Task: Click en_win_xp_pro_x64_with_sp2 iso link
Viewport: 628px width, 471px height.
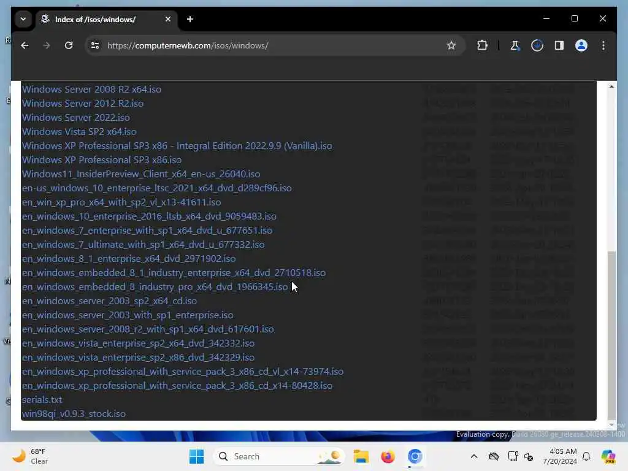Action: click(121, 202)
